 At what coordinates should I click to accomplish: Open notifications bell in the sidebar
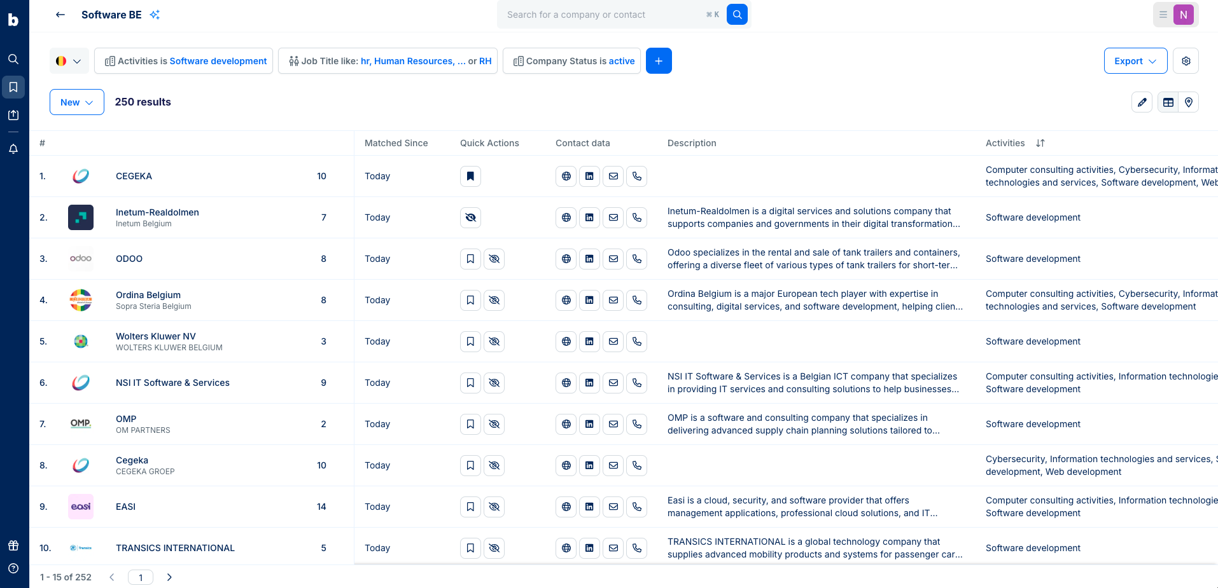click(13, 149)
